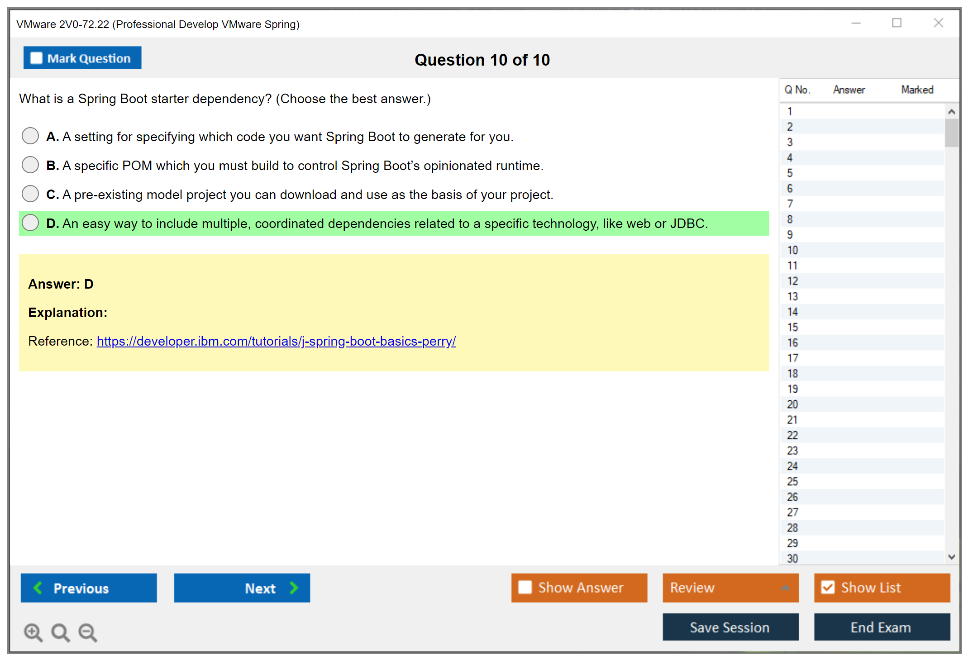Tick the Mark Question checkbox
973x665 pixels.
tap(36, 58)
